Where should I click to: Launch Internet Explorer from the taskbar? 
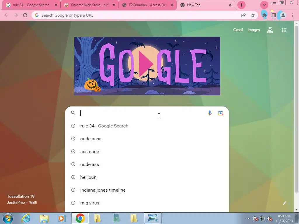pyautogui.click(x=26, y=218)
